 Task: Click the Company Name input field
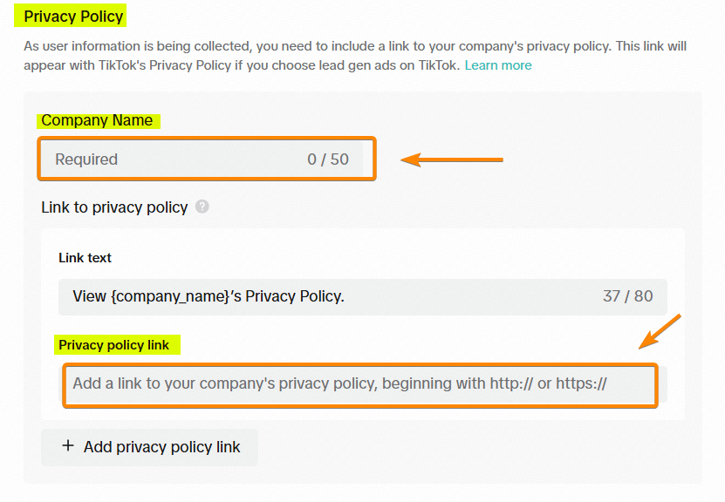pos(207,159)
